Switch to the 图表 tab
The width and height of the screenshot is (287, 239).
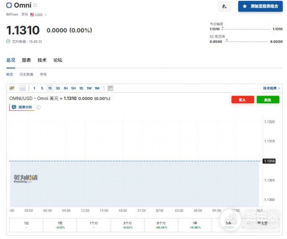(26, 60)
